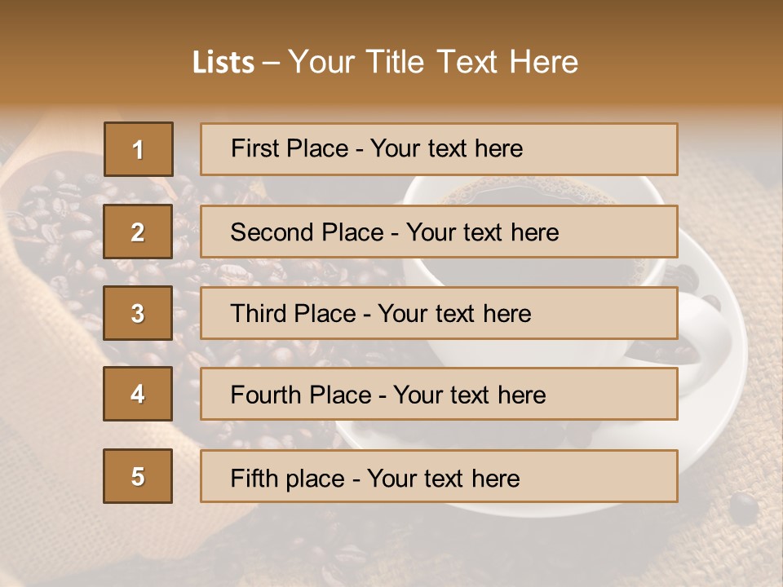Click the 'Second Place - Your text here' bar
Screen dimensions: 783x587
click(439, 232)
